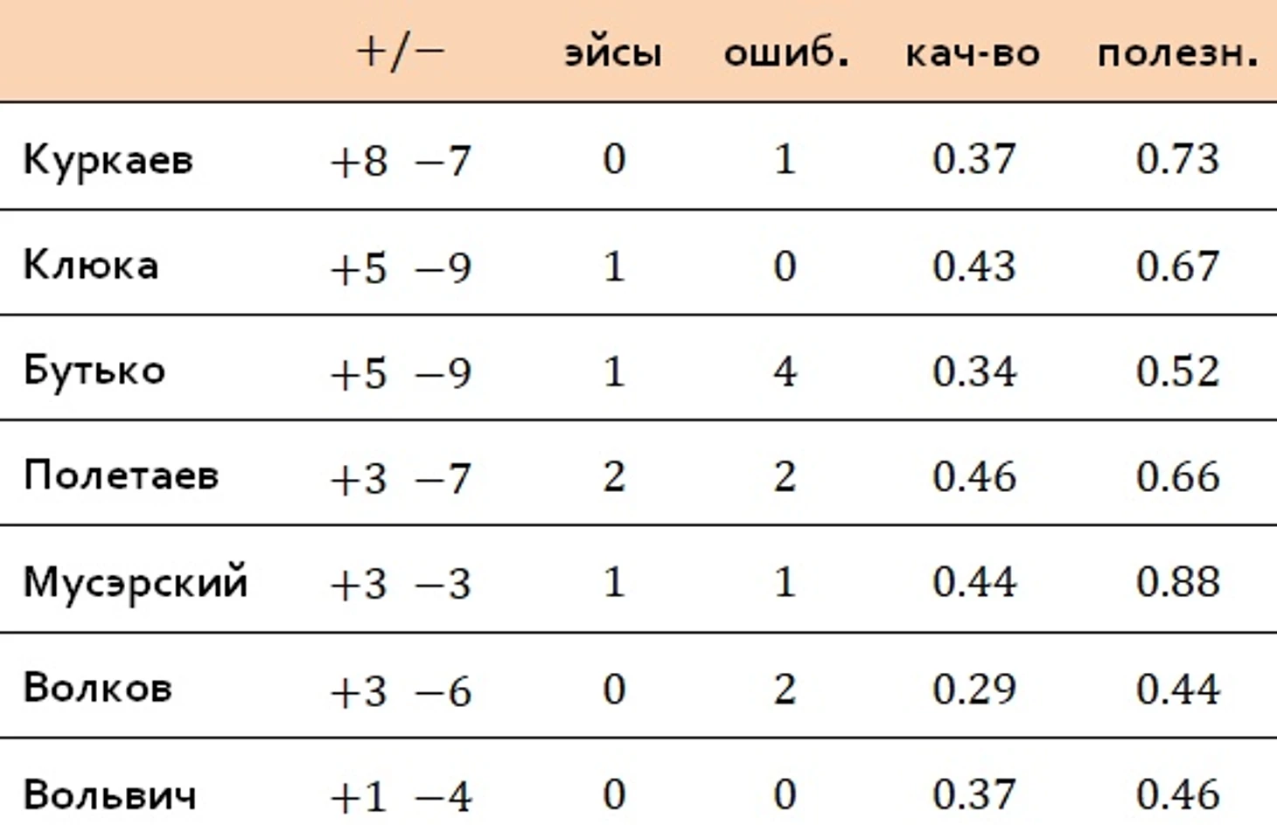This screenshot has height=839, width=1277.
Task: Click the полезн. column header
Action: click(x=1177, y=52)
